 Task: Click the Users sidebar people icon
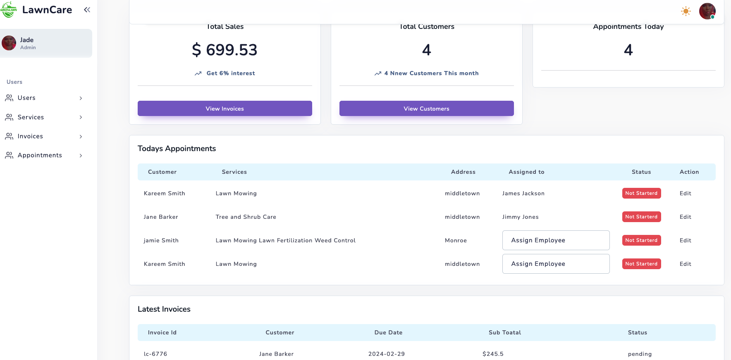click(9, 98)
